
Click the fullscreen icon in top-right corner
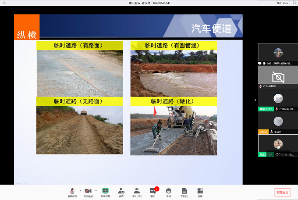(294, 3)
